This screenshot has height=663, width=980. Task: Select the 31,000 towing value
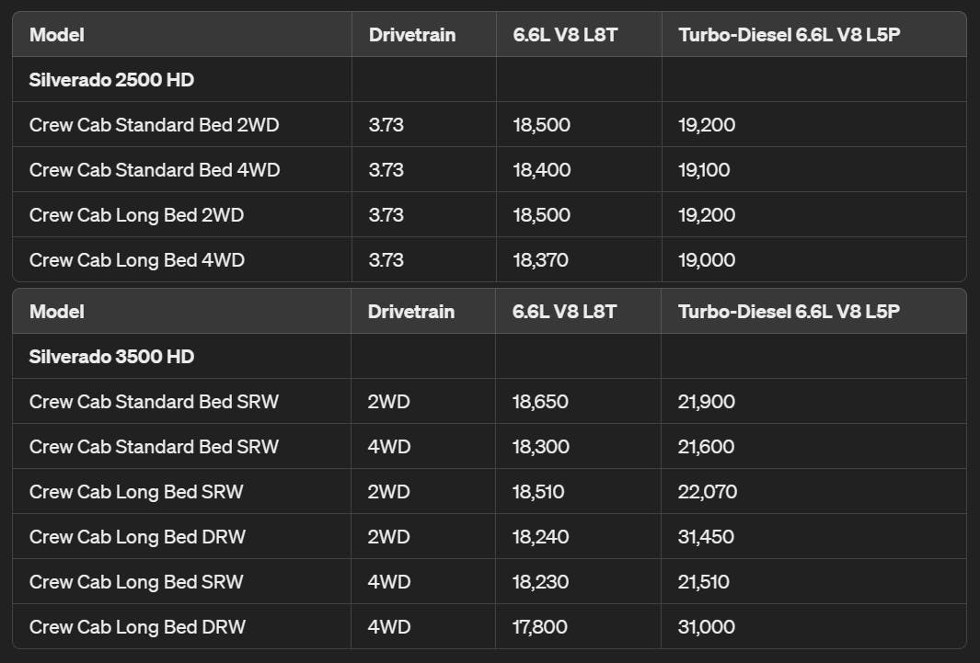point(707,626)
